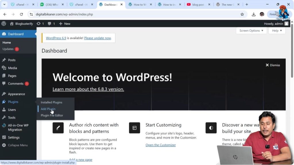Image resolution: width=294 pixels, height=165 pixels.
Task: Bookmark this page with the star icon
Action: tap(242, 14)
